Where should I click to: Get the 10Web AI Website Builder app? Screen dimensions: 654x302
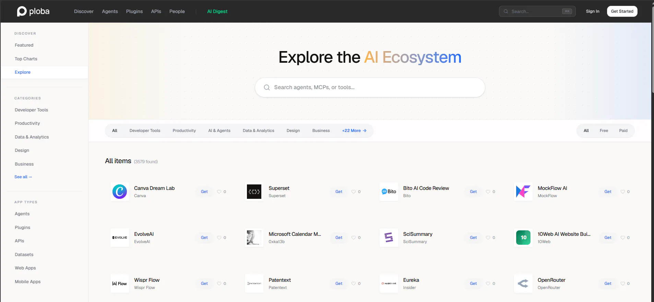(608, 238)
